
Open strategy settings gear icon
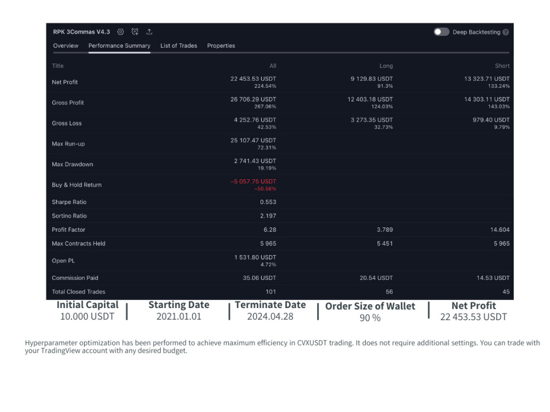pyautogui.click(x=120, y=31)
